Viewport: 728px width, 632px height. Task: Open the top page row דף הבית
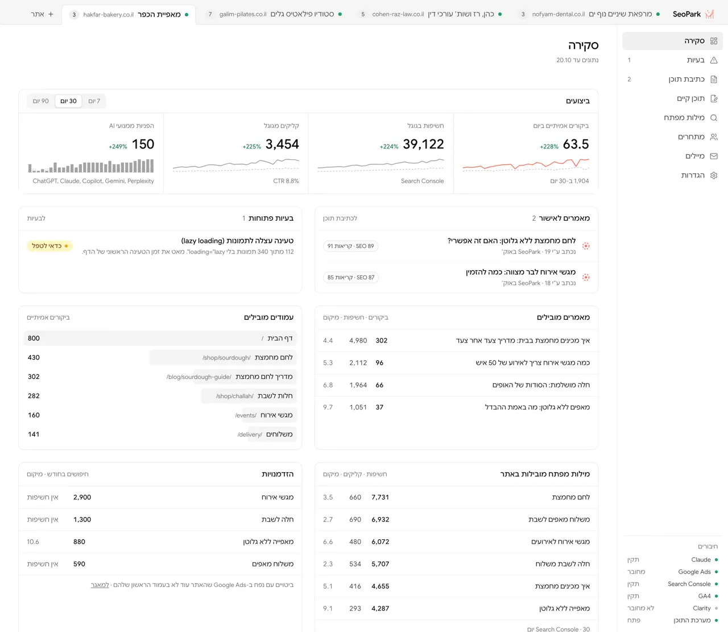160,338
